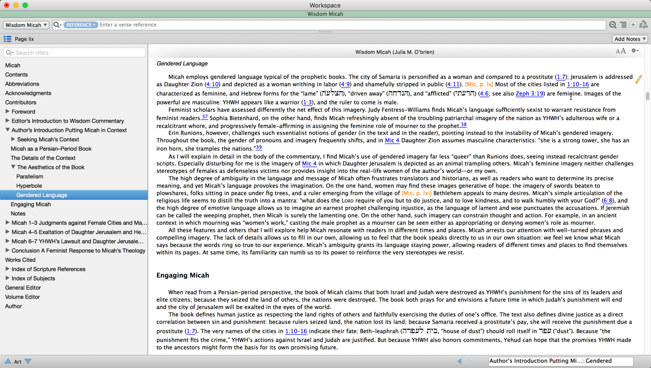Expand the Foreword section
Viewport: 651px width, 368px height.
(x=7, y=112)
